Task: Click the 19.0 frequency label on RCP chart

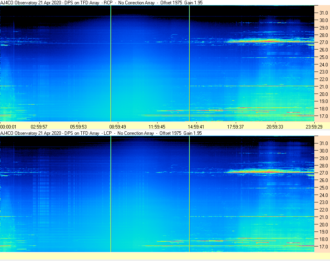Action: 324,101
